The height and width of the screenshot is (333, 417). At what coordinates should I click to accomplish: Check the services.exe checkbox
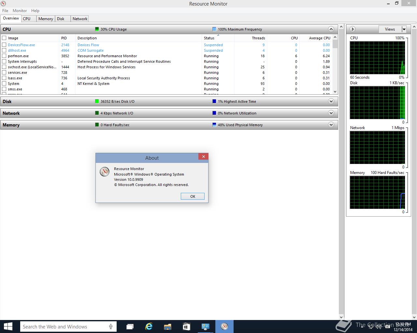coord(4,73)
